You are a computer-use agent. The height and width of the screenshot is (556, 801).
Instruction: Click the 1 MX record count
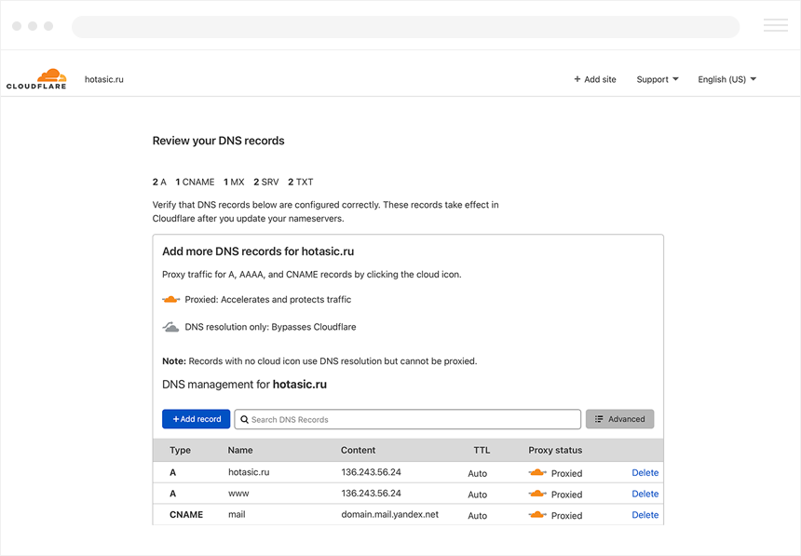click(x=234, y=182)
